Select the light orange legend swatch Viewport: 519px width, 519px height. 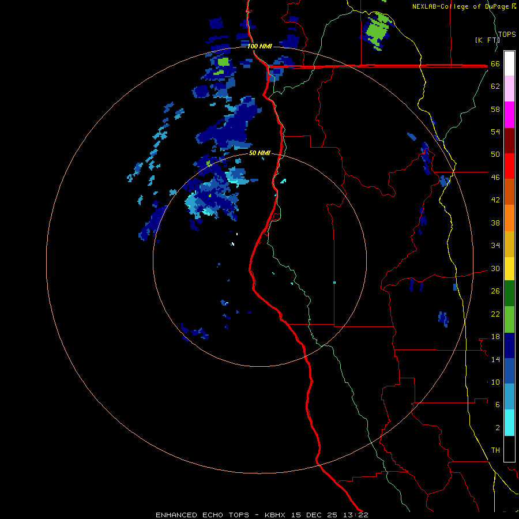(x=509, y=218)
